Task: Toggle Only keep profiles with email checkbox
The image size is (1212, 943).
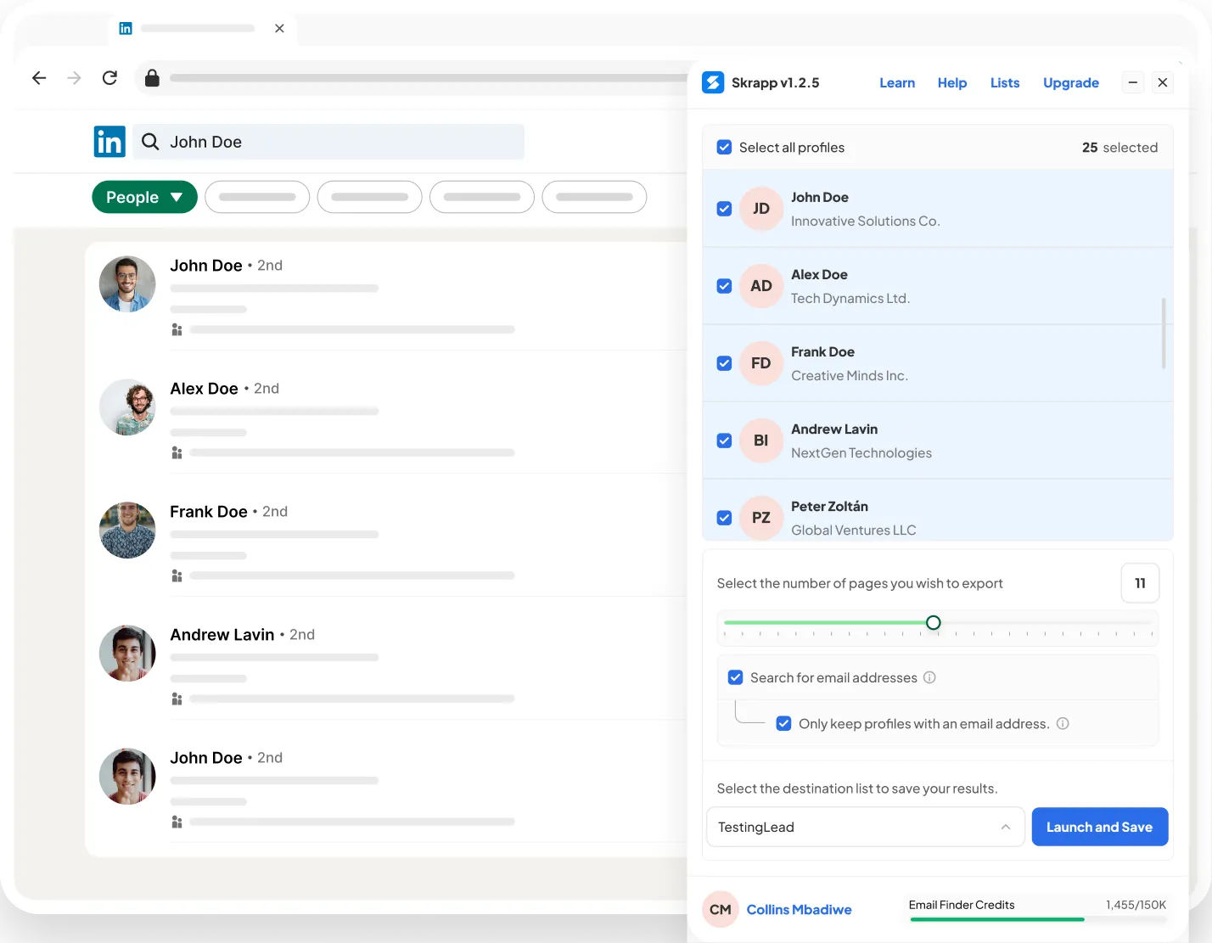Action: click(x=784, y=723)
